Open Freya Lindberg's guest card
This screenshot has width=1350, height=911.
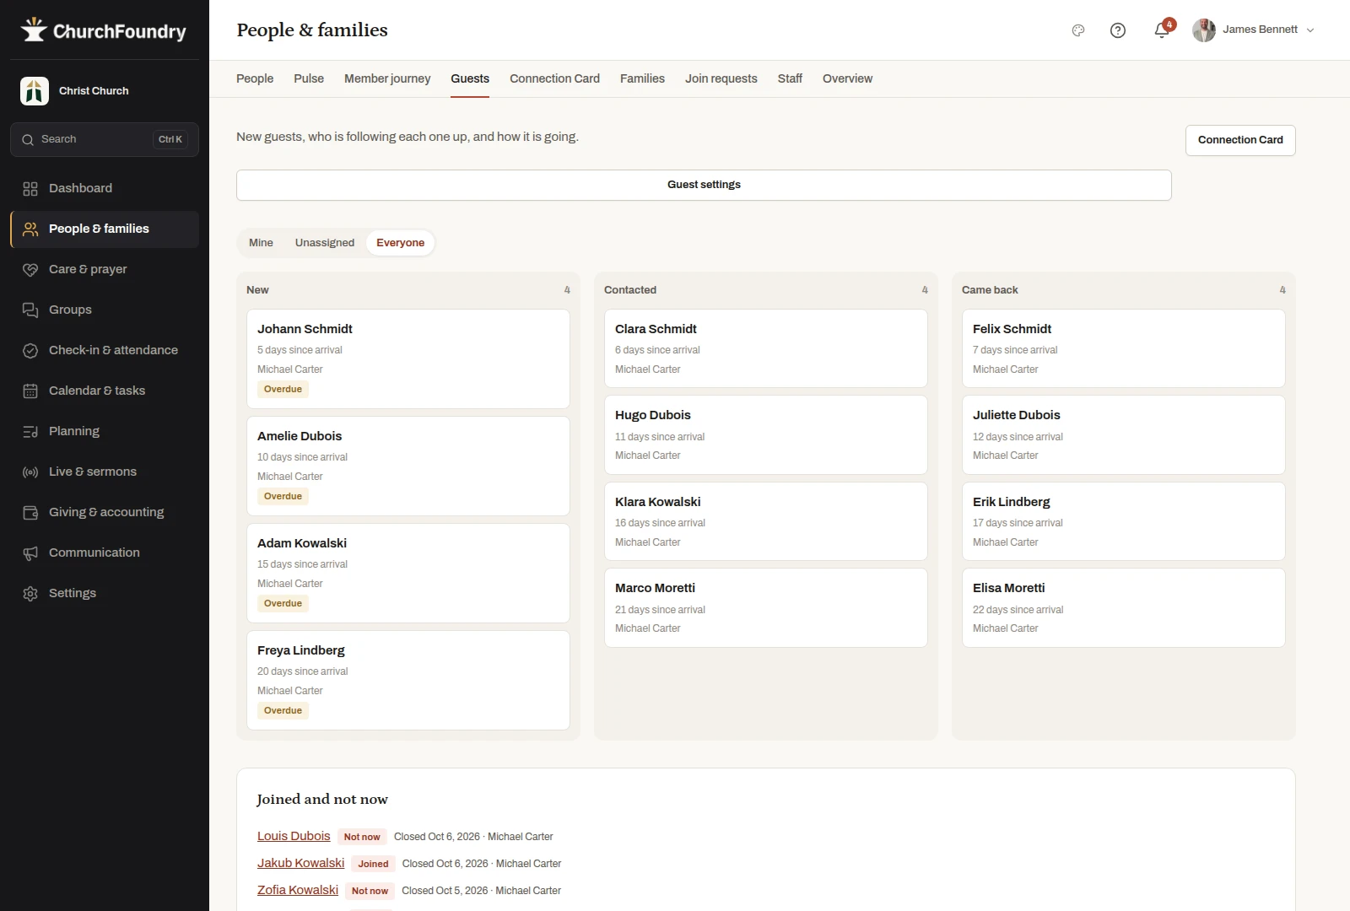point(408,681)
